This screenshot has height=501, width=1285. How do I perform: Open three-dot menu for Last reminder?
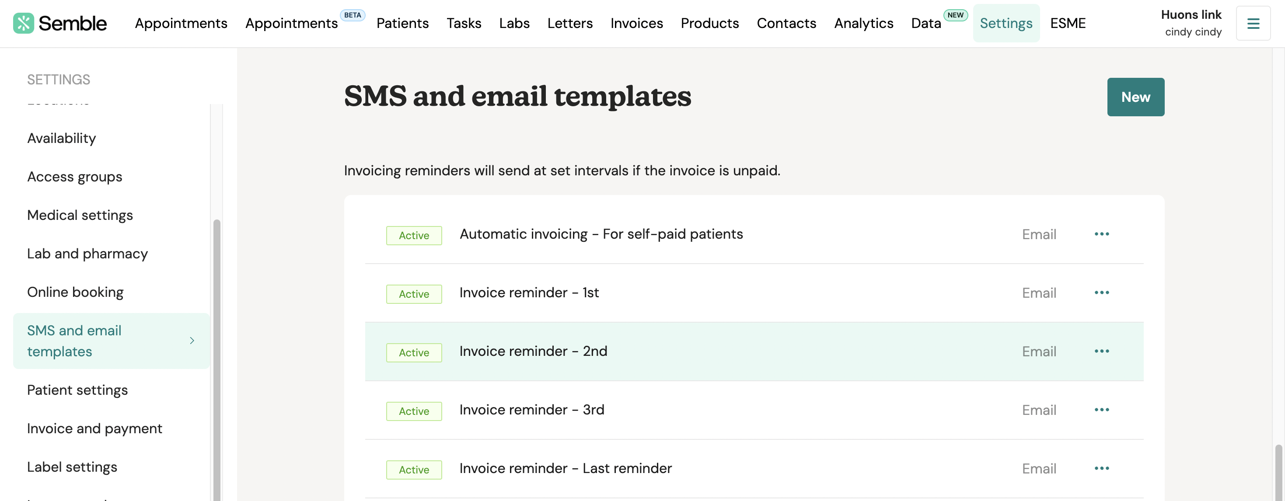(1101, 468)
